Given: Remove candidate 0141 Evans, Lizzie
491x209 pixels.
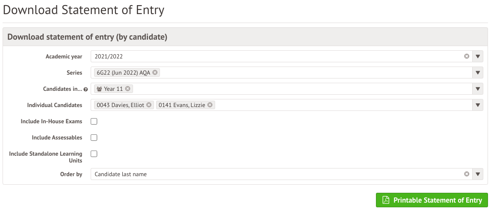Looking at the screenshot, I should (210, 105).
